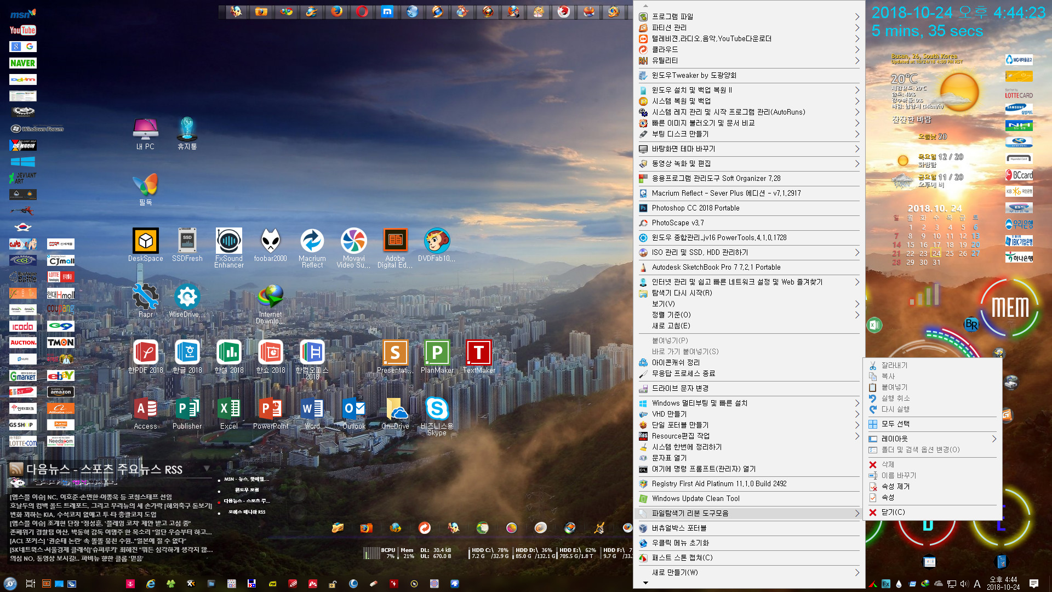Expand 유틸리티 submenu
1052x592 pixels.
tap(749, 60)
